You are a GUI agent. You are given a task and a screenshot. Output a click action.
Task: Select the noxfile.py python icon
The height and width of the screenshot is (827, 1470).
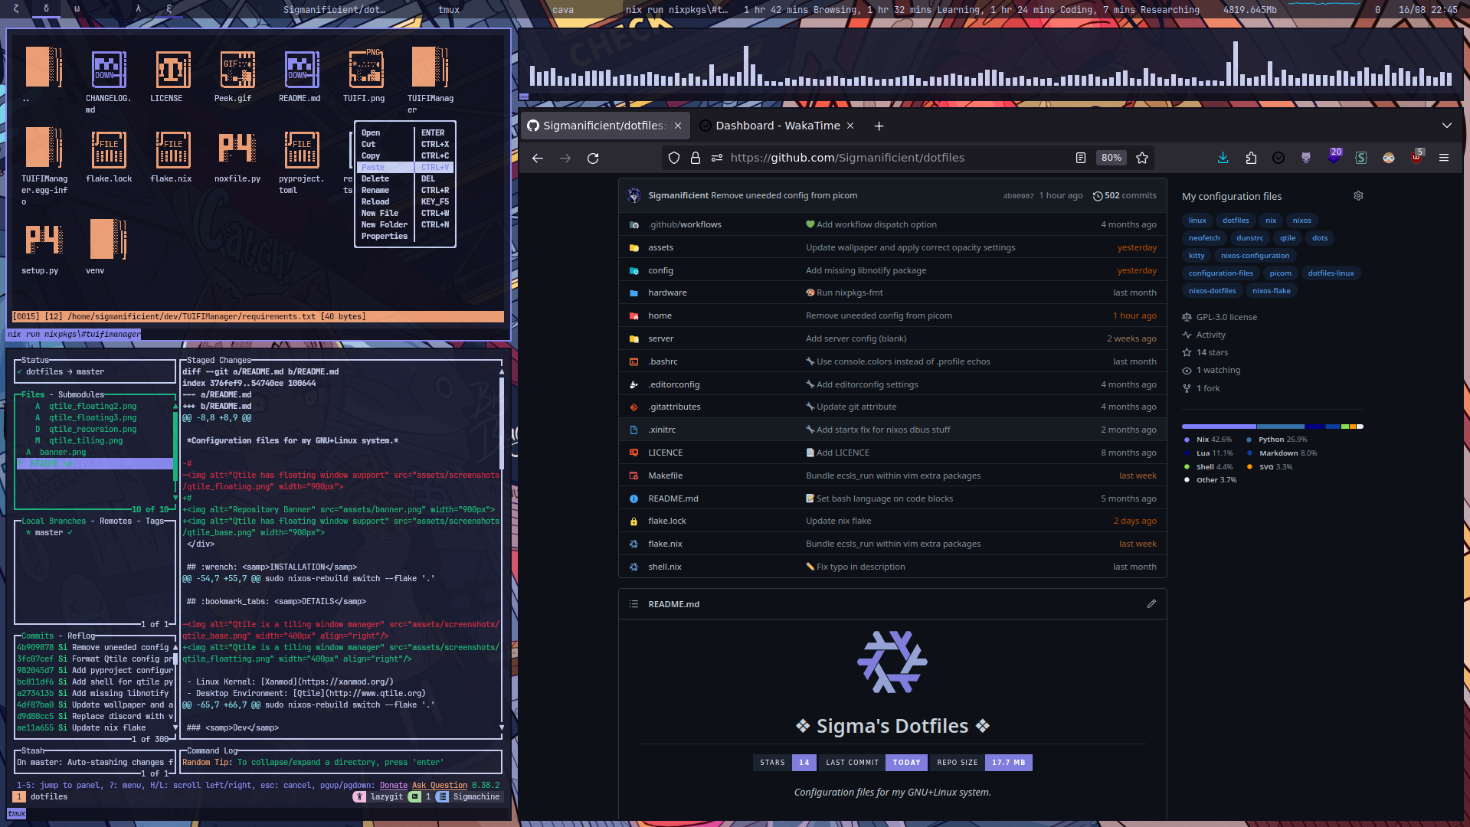237,148
